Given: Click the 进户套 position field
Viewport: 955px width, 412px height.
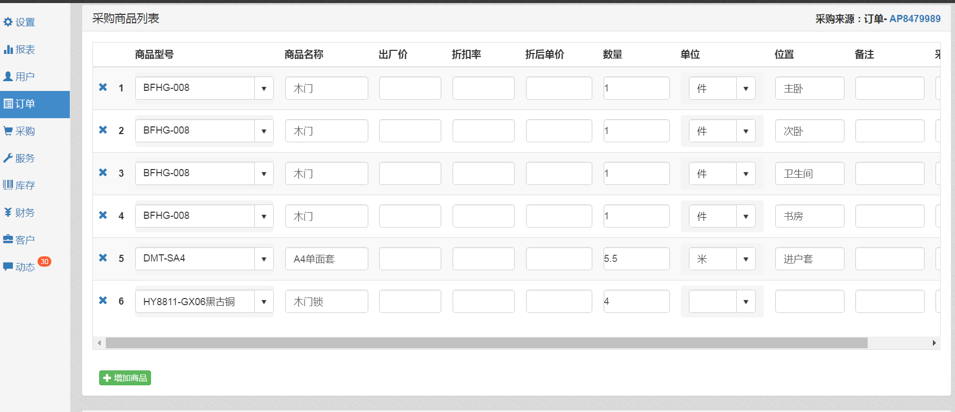Looking at the screenshot, I should [x=810, y=259].
